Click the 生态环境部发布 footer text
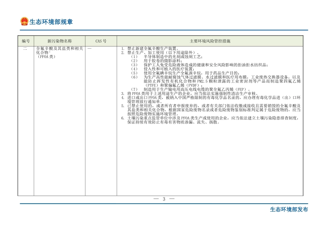This screenshot has height=232, width=328. (x=288, y=210)
